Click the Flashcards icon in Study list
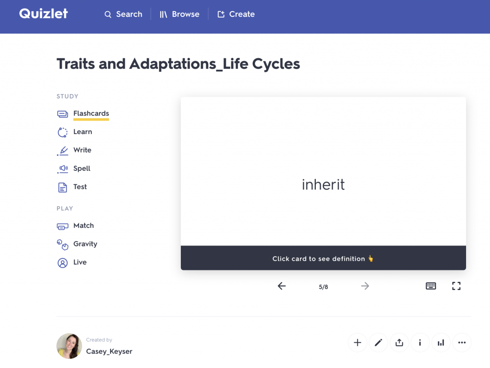The image size is (490, 368). pyautogui.click(x=63, y=114)
